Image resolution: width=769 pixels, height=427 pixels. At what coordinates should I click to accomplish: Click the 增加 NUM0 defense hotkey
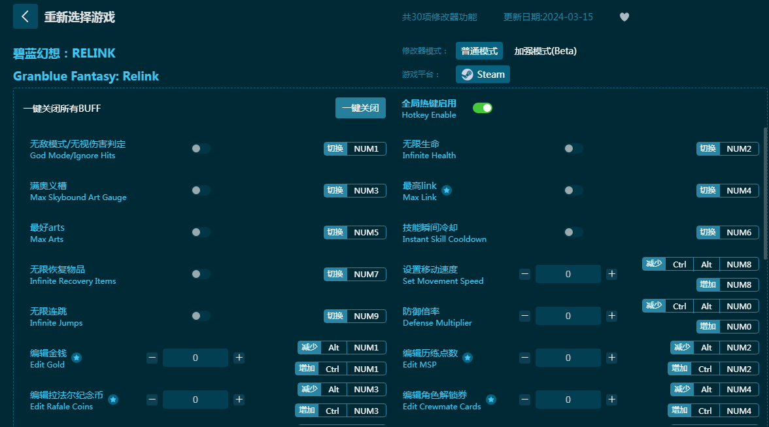[x=728, y=326]
